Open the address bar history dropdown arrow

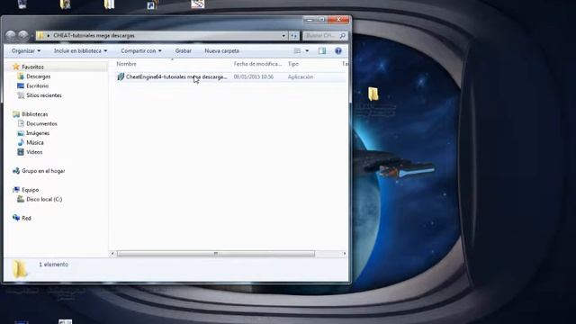click(x=283, y=36)
